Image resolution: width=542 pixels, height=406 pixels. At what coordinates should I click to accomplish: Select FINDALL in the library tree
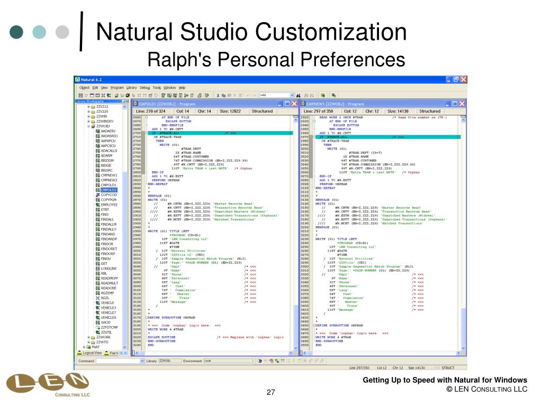107,219
